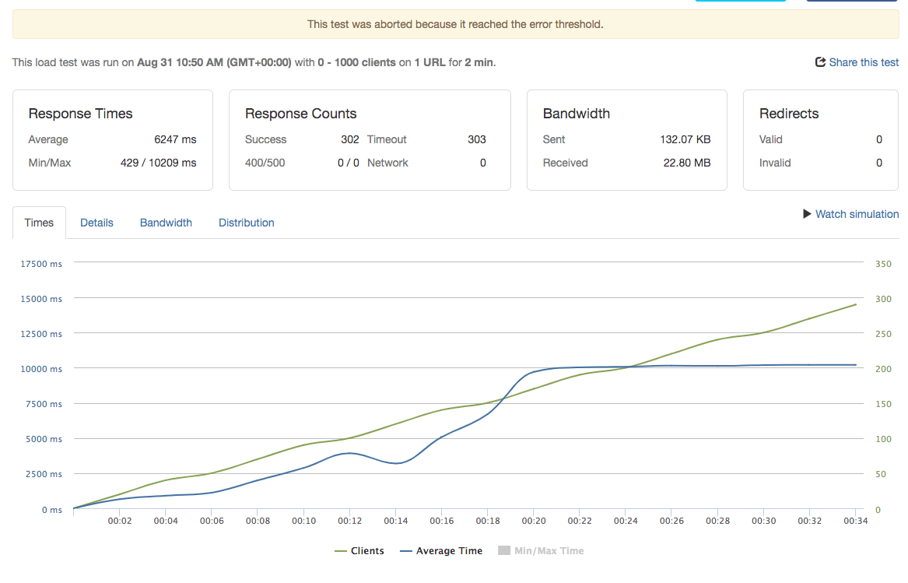Open the Watch simulation view
The image size is (908, 583).
click(856, 214)
